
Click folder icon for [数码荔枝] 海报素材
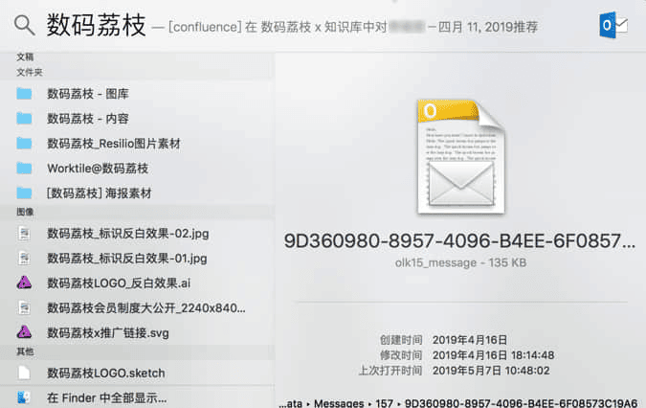click(24, 193)
